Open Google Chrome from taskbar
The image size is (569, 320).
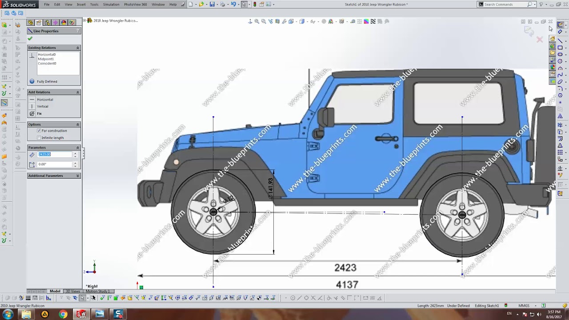point(63,314)
